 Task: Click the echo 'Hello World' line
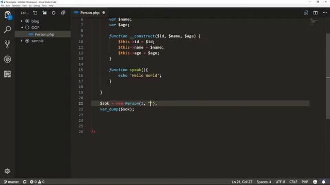[140, 76]
